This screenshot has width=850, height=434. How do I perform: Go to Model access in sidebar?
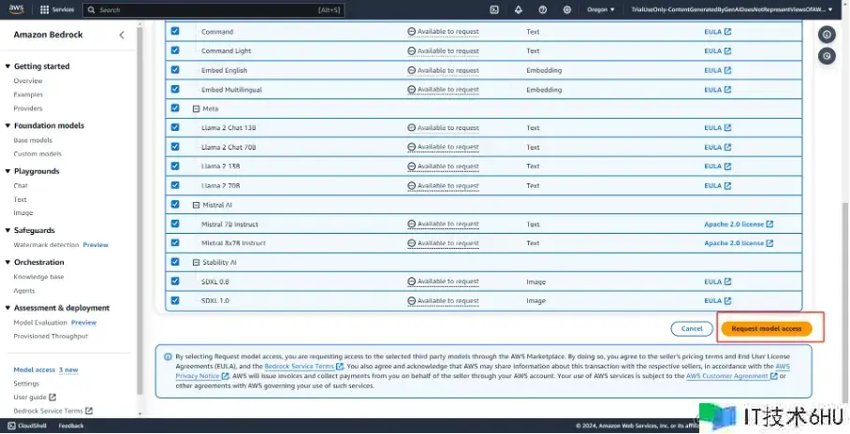pyautogui.click(x=34, y=369)
